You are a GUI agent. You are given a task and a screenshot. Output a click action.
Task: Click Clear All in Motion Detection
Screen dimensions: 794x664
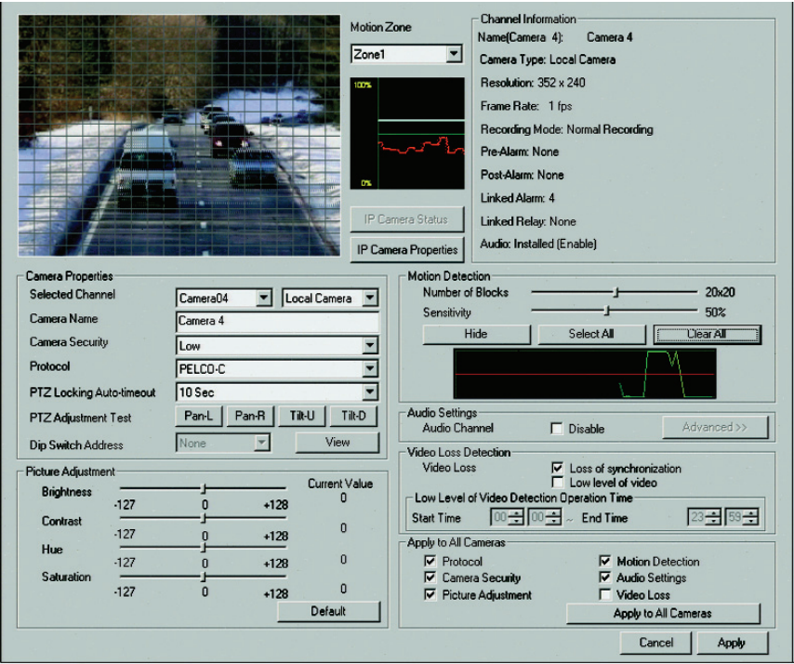[x=707, y=334]
